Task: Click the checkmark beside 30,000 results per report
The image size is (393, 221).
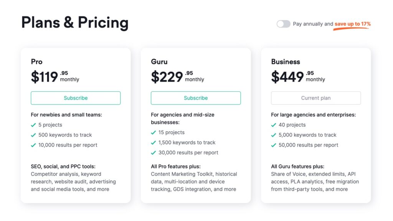Action: (x=154, y=153)
